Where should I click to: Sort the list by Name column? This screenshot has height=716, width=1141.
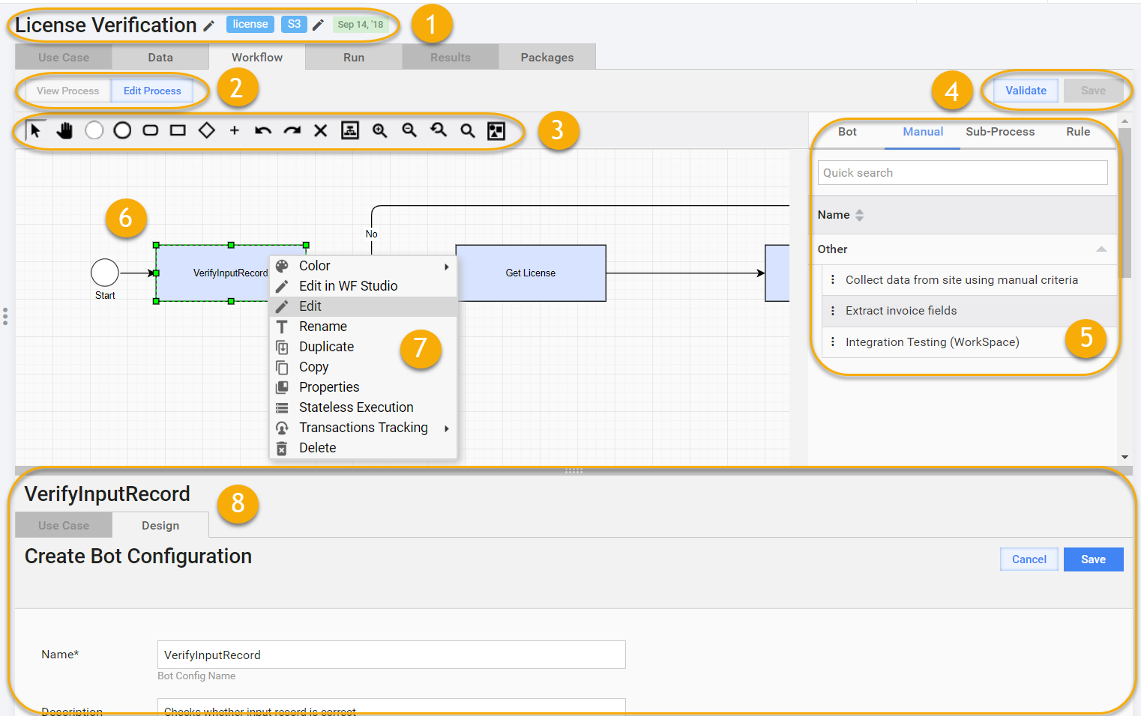coord(860,215)
